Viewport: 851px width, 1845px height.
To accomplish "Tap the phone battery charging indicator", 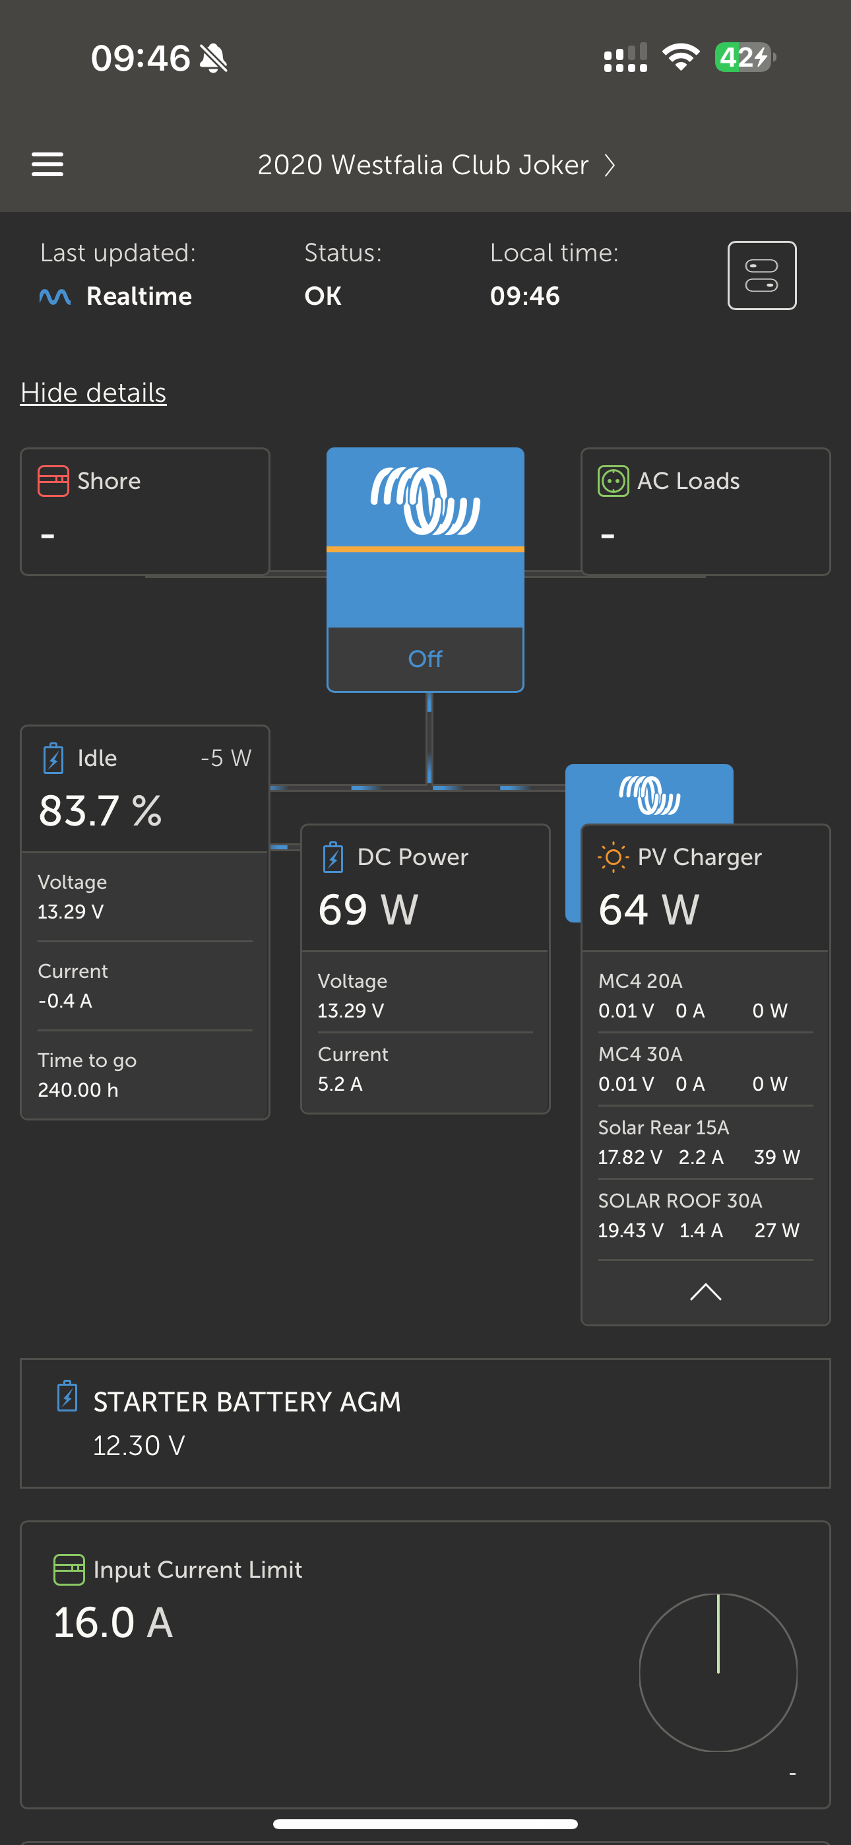I will [x=745, y=57].
